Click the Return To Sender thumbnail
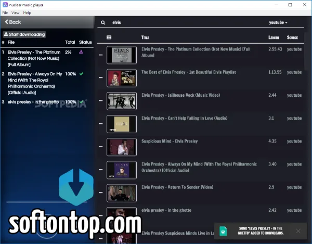The width and height of the screenshot is (312, 244). pyautogui.click(x=122, y=193)
